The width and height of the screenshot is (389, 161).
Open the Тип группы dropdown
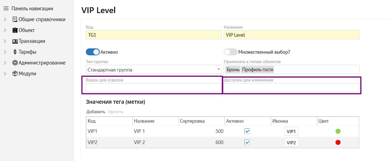(218, 70)
